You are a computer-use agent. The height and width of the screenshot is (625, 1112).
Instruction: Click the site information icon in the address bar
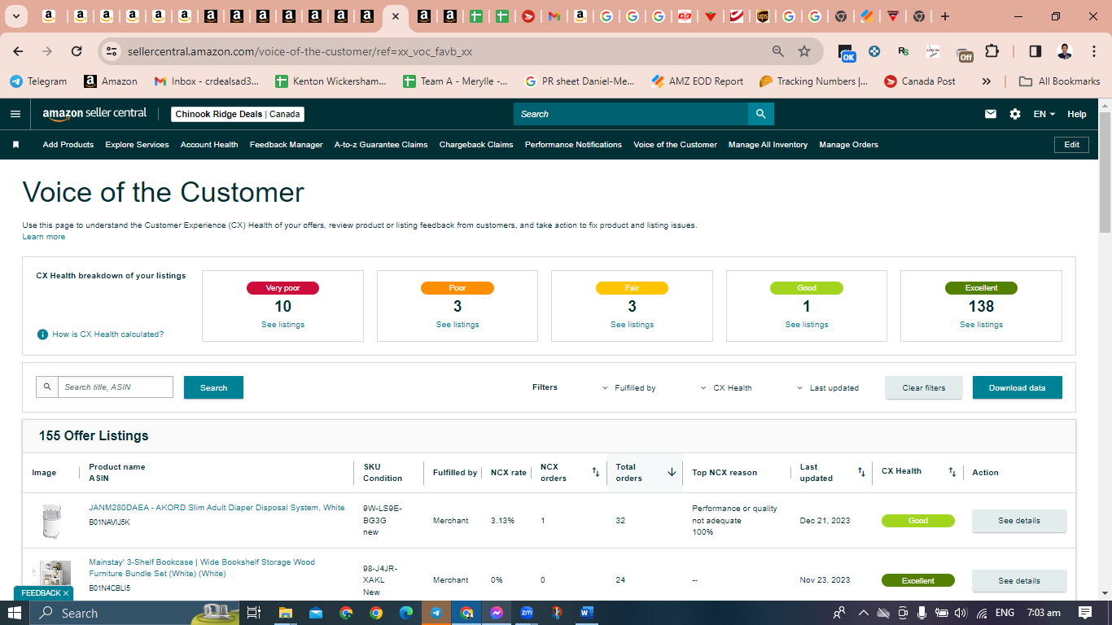[x=112, y=51]
